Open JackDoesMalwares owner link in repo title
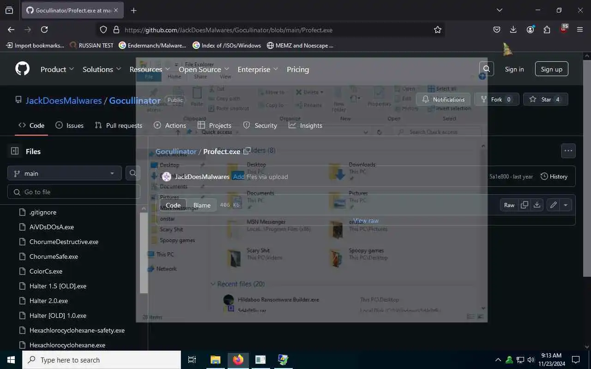The height and width of the screenshot is (369, 591). click(64, 100)
